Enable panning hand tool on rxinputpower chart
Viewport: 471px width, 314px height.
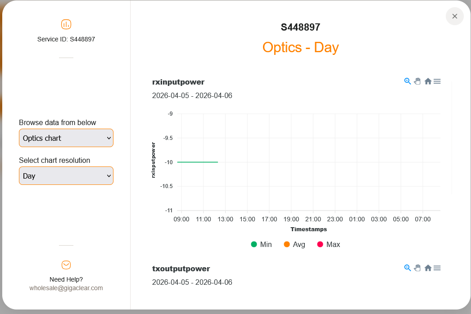coord(417,81)
